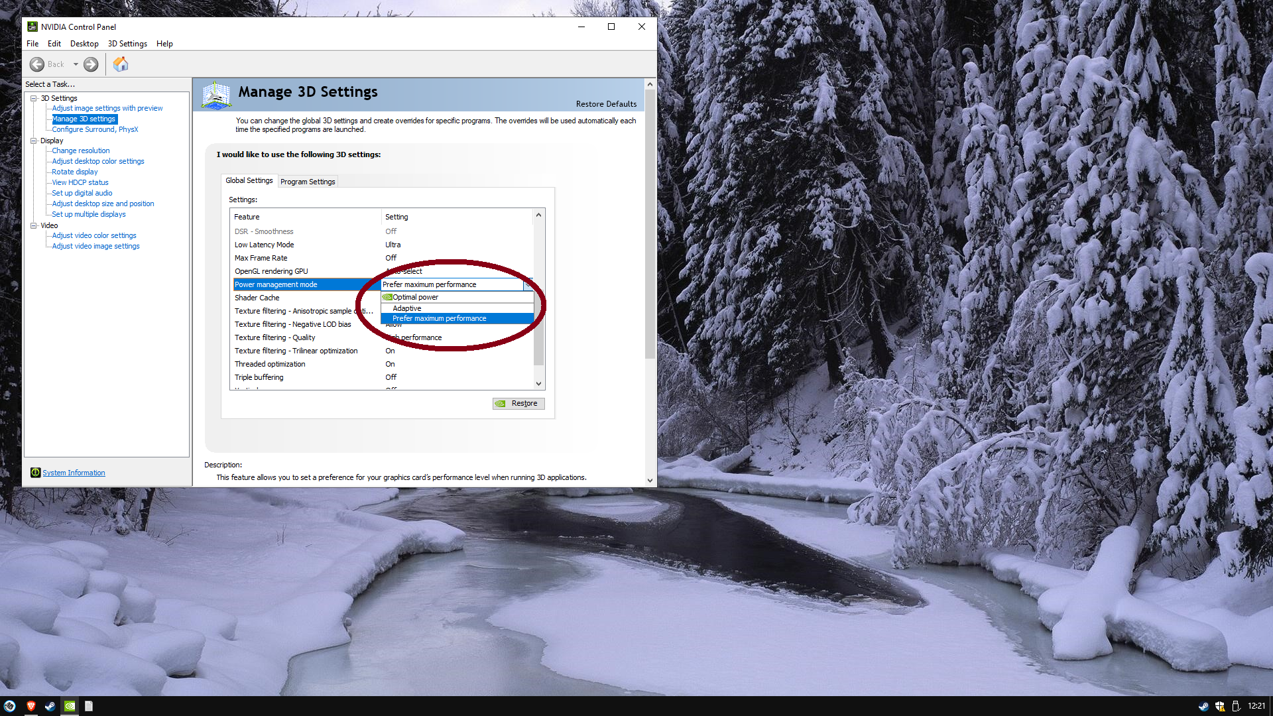Open Brave browser from the taskbar
The height and width of the screenshot is (716, 1273).
point(30,706)
